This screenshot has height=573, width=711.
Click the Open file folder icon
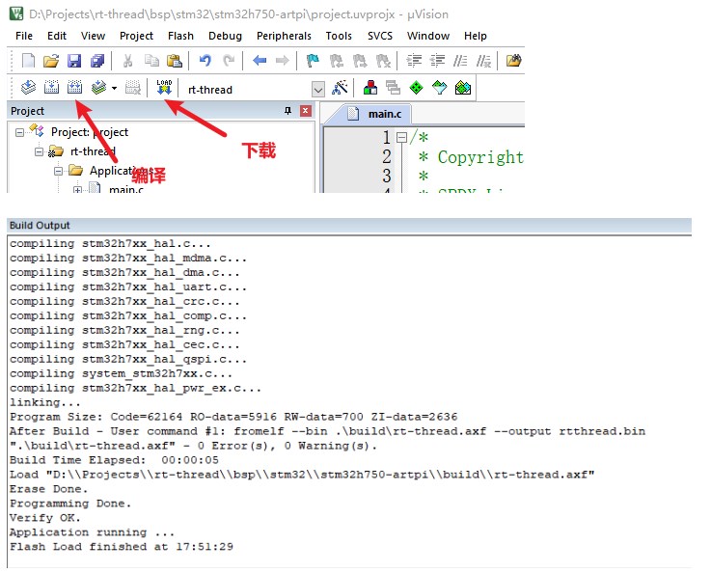[51, 61]
